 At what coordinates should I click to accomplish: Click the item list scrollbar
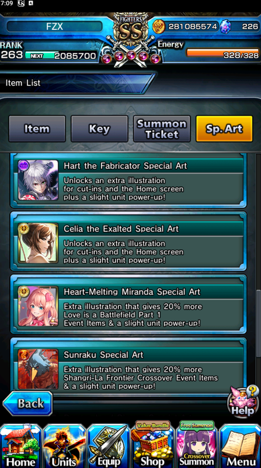click(258, 323)
